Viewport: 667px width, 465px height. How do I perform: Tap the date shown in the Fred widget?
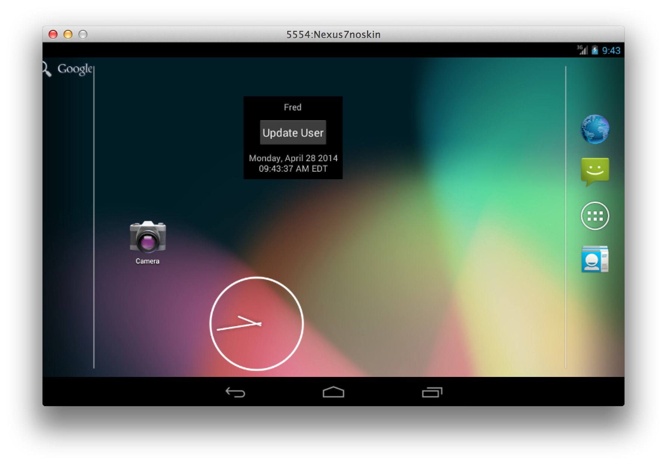pos(293,158)
